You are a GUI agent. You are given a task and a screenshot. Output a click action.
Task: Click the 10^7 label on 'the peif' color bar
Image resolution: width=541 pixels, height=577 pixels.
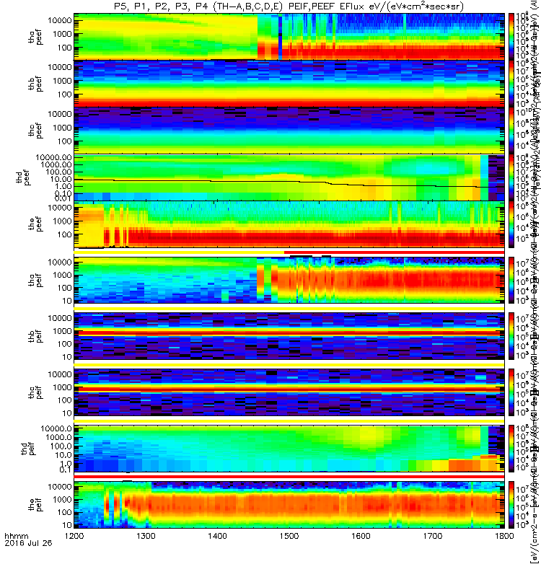click(x=522, y=490)
